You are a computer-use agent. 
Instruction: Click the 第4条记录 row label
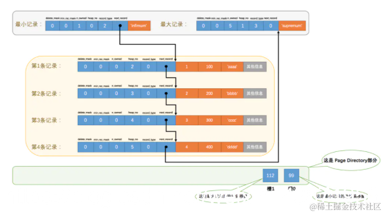[x=46, y=147]
